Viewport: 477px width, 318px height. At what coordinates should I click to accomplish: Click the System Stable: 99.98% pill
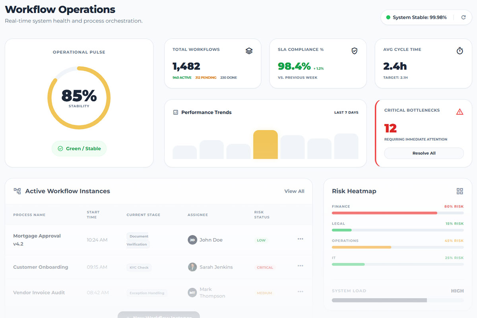pyautogui.click(x=426, y=17)
